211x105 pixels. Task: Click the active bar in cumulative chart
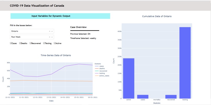[x=129, y=78]
